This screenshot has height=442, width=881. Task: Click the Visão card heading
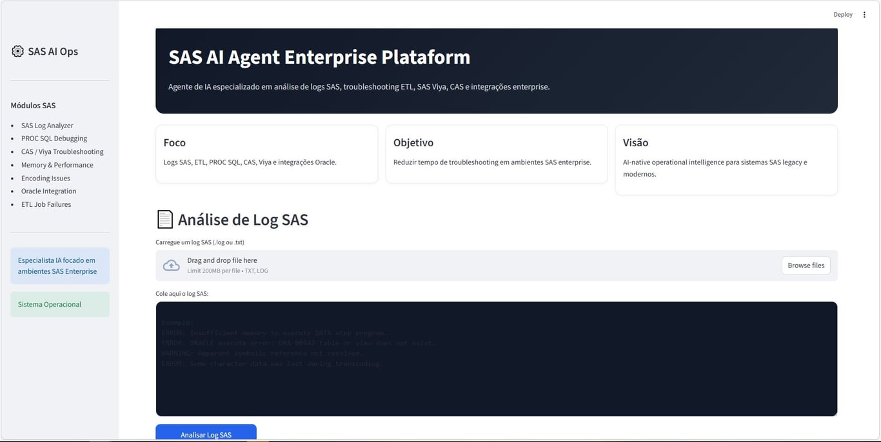(x=636, y=142)
